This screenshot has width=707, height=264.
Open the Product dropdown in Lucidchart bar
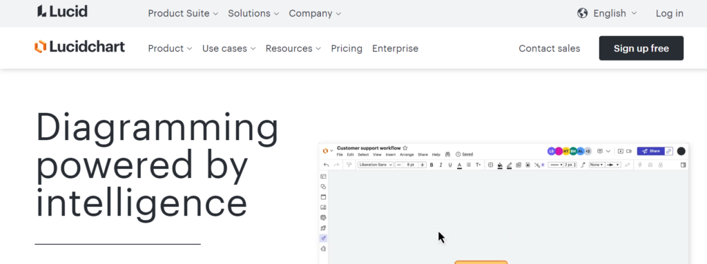pos(170,48)
